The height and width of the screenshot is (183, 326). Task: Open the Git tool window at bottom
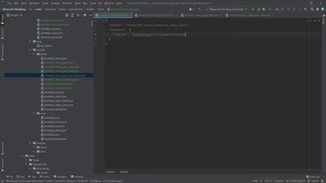pos(10,177)
